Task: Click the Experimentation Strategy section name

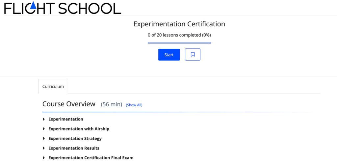Action: pos(75,139)
